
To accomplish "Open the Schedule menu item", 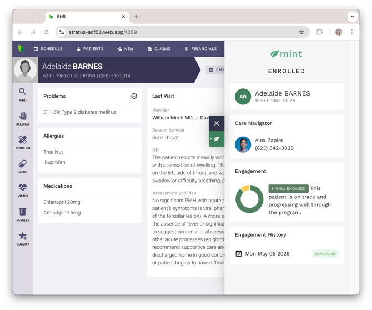I will click(48, 49).
